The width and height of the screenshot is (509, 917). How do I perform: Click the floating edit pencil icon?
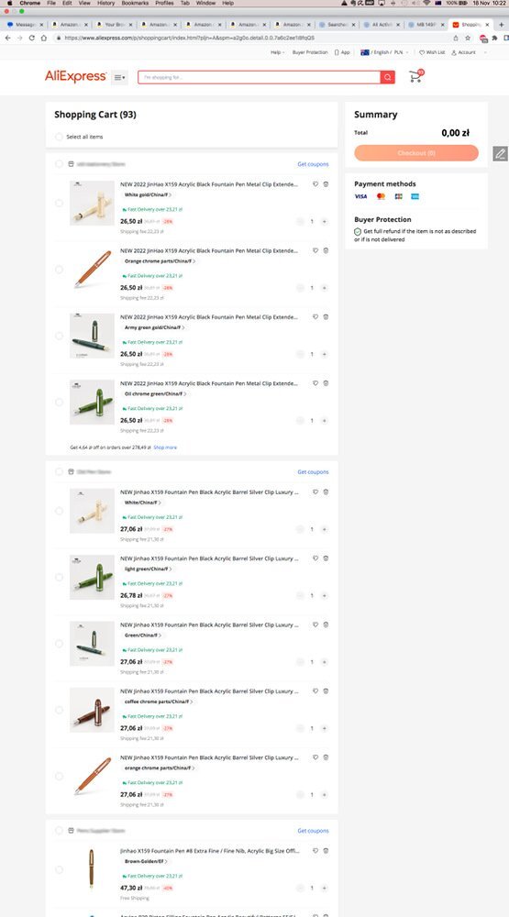pyautogui.click(x=500, y=154)
